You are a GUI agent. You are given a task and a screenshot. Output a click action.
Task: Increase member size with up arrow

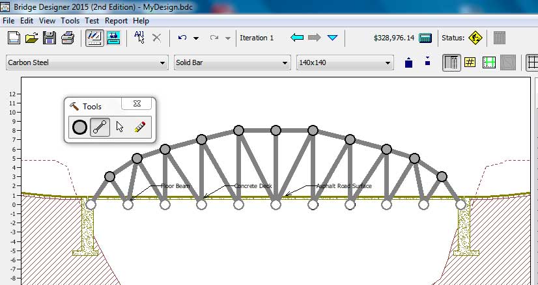(408, 62)
